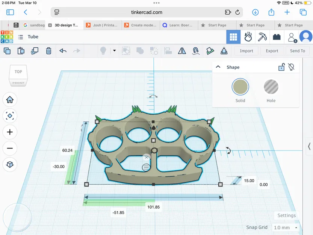Switch to the Josh Printables browser tab
This screenshot has height=235, width=313.
click(102, 25)
